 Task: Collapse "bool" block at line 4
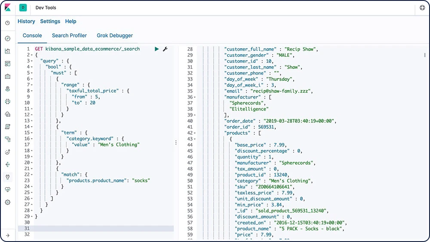(x=31, y=67)
